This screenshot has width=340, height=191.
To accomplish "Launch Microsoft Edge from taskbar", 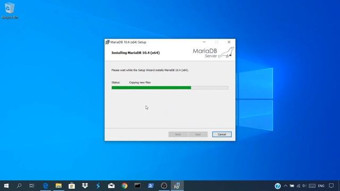I will click(46, 186).
